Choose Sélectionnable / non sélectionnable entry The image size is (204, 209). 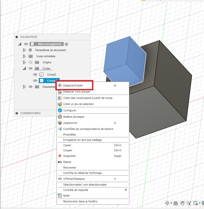[x=93, y=185]
